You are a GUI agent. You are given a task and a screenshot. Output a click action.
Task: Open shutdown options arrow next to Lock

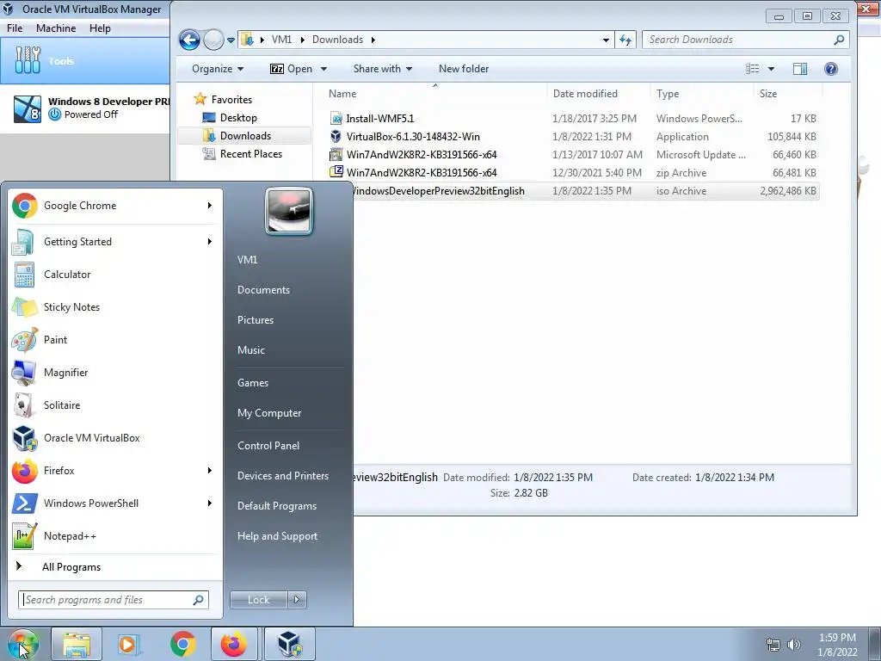tap(297, 600)
